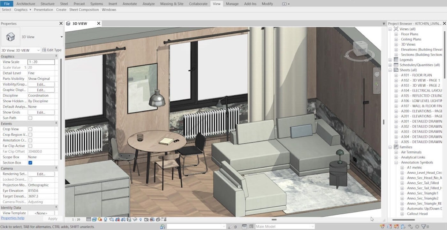The width and height of the screenshot is (447, 230).
Task: Click the Design Options icon in status bar
Action: click(244, 226)
